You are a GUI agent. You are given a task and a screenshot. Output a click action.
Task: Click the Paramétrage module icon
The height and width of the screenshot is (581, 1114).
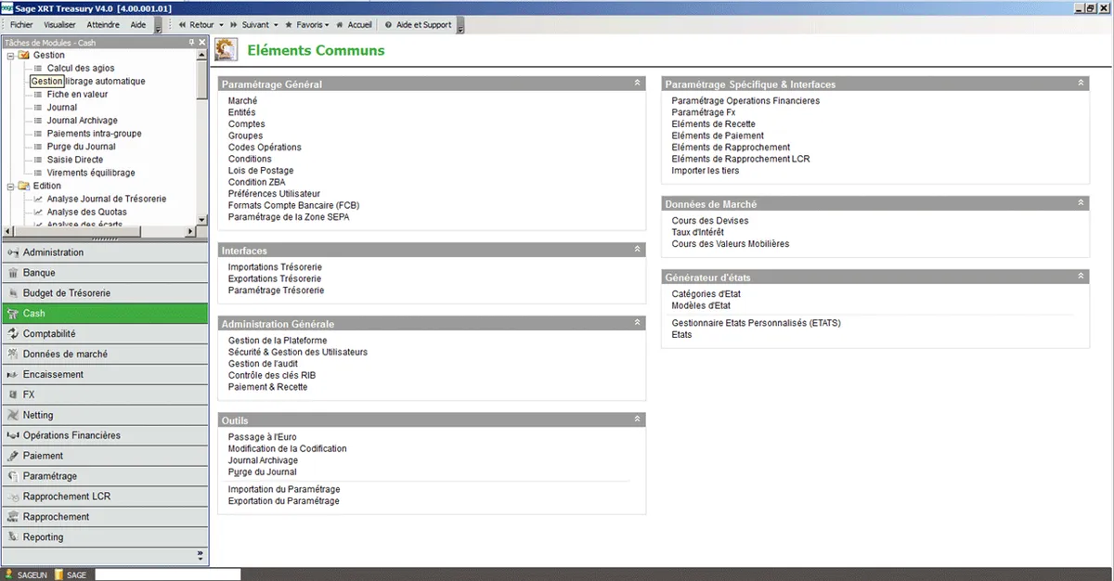point(13,476)
